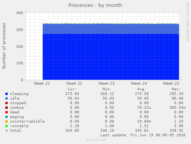Click the uninterruptible orange legend square
The height and width of the screenshot is (144, 191).
click(7, 121)
